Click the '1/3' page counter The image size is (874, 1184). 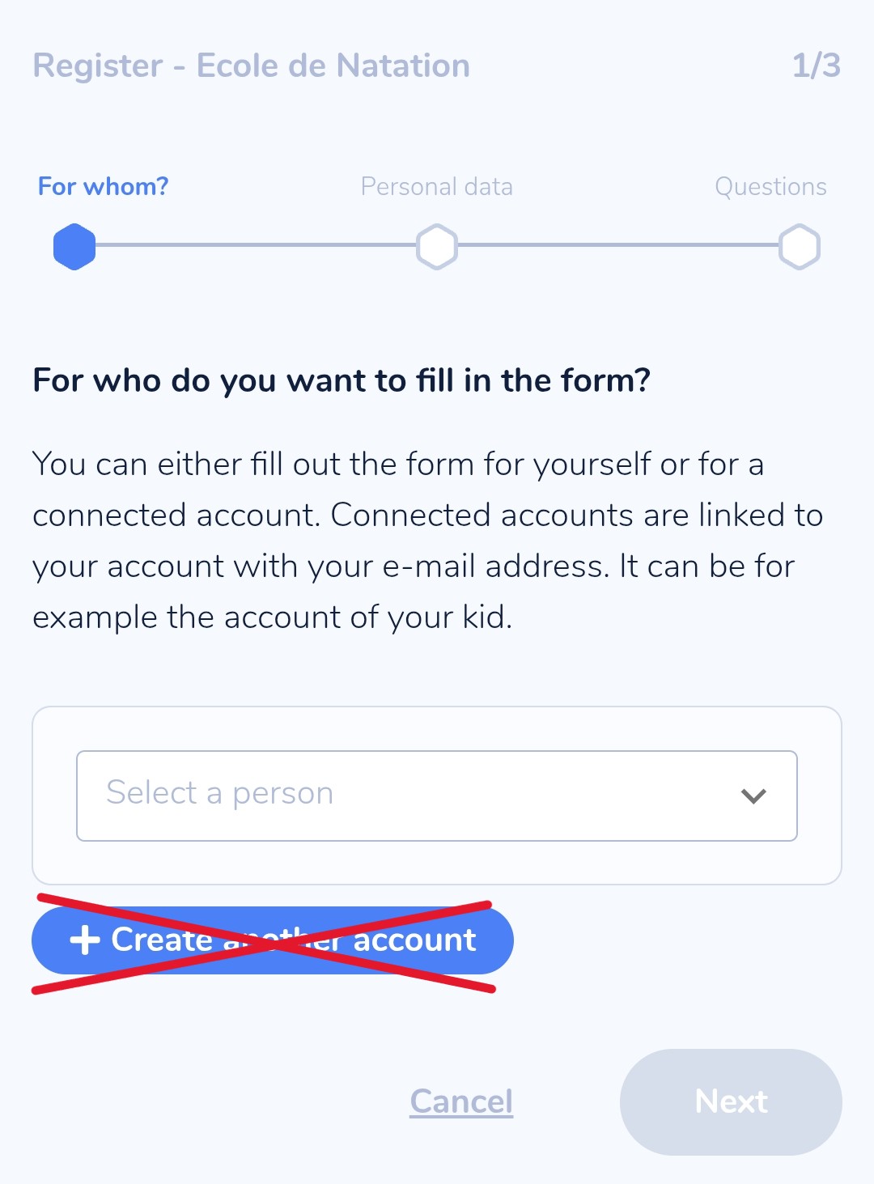[816, 66]
